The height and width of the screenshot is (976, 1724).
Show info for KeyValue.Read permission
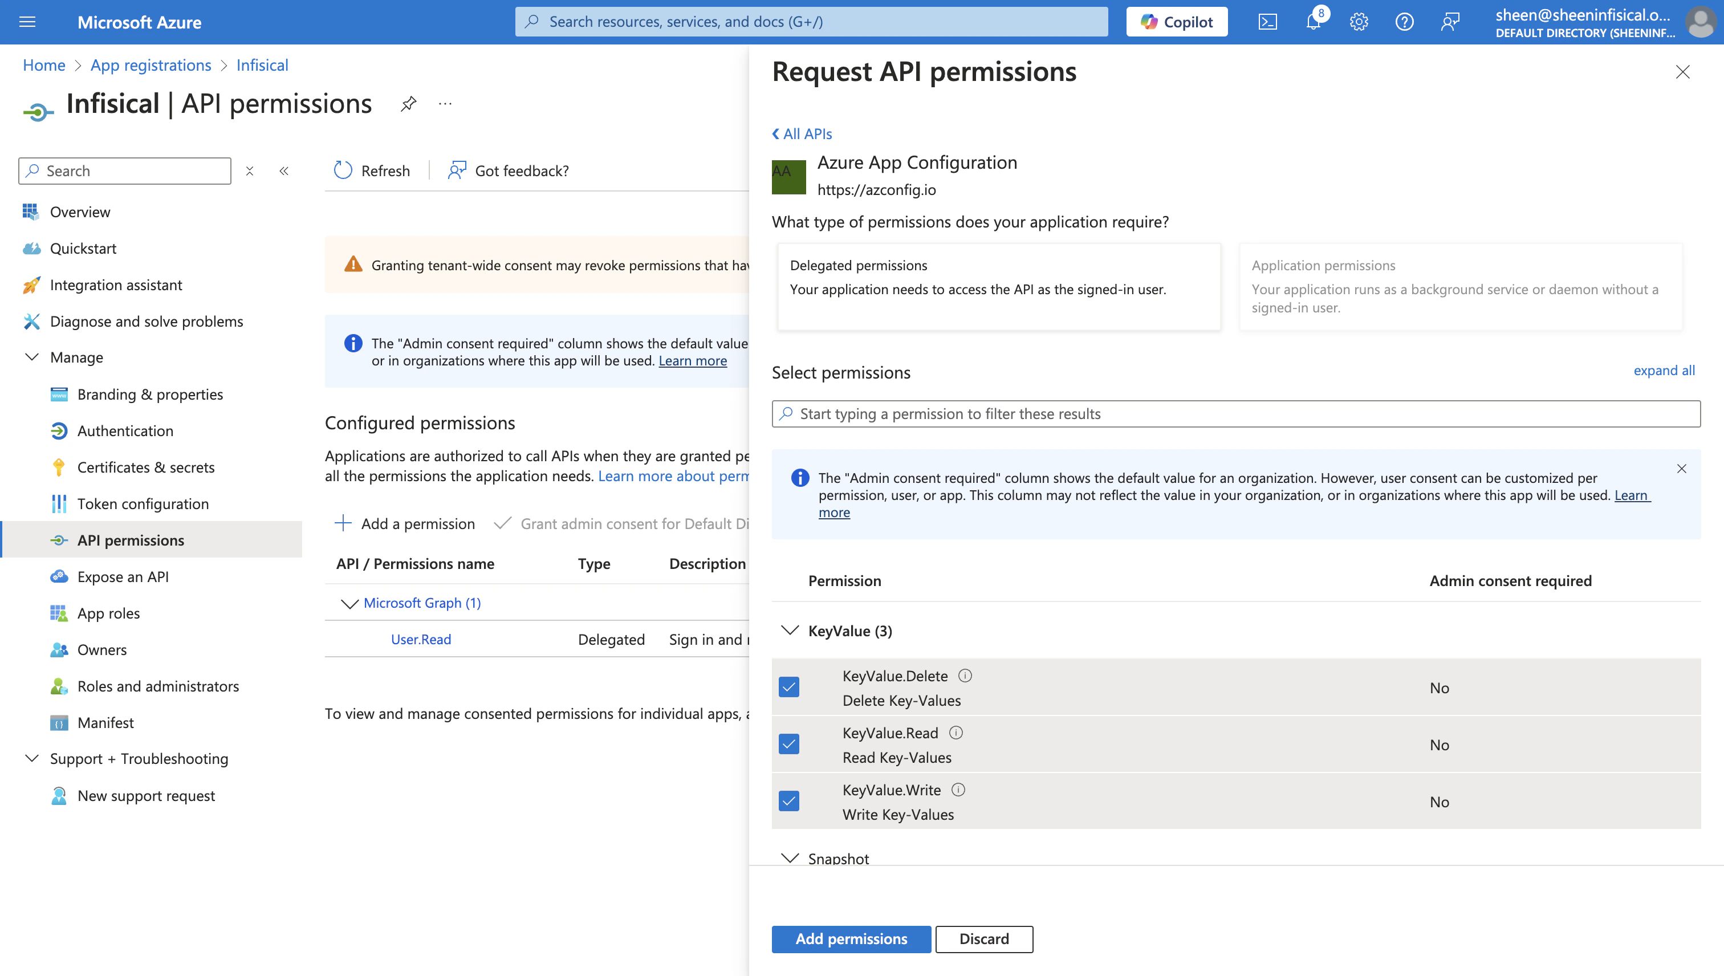coord(957,733)
